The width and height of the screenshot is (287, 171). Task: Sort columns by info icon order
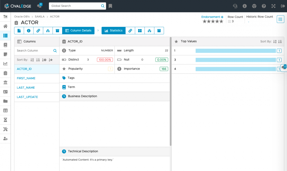coord(44,60)
